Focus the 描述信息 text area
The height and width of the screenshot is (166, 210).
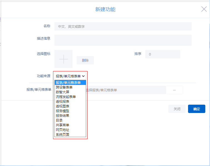click(123, 40)
